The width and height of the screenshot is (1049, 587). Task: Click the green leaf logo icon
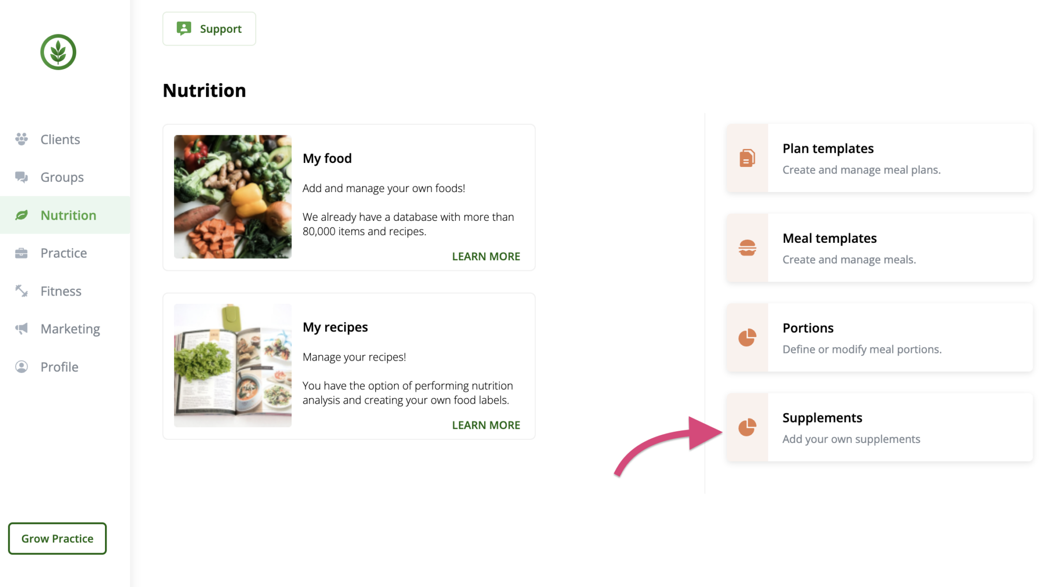coord(58,52)
